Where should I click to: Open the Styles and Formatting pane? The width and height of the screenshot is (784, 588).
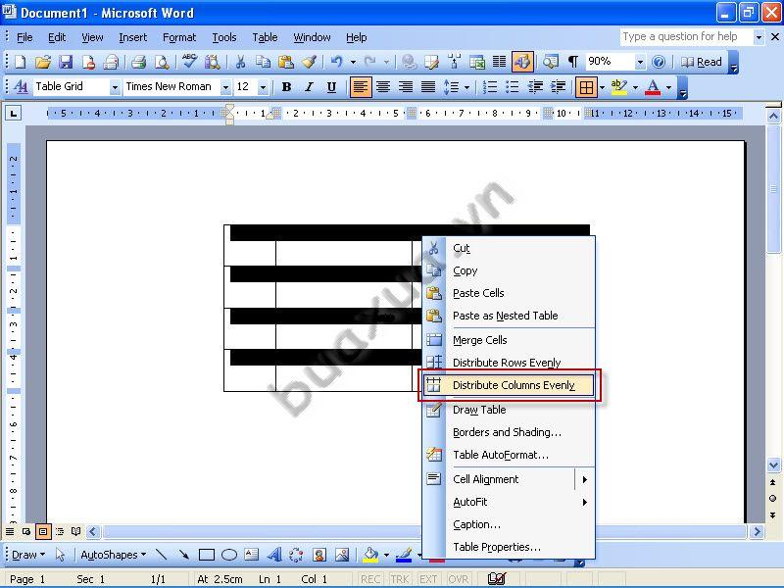click(21, 87)
